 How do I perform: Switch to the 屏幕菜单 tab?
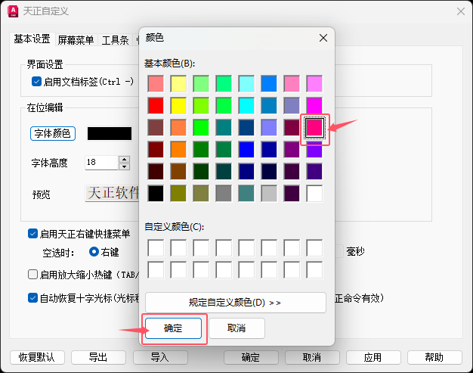(76, 40)
